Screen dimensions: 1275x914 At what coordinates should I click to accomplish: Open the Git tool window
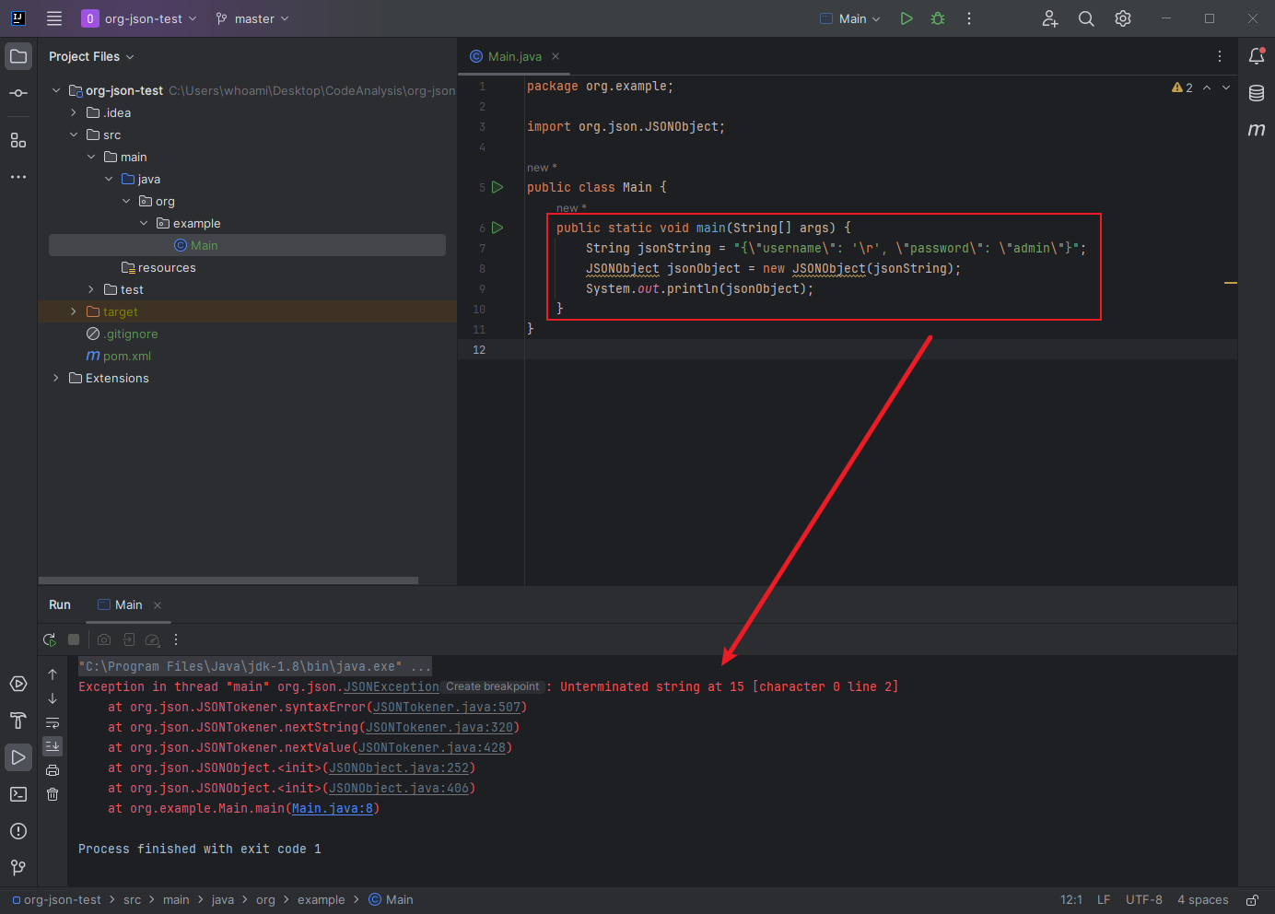18,868
